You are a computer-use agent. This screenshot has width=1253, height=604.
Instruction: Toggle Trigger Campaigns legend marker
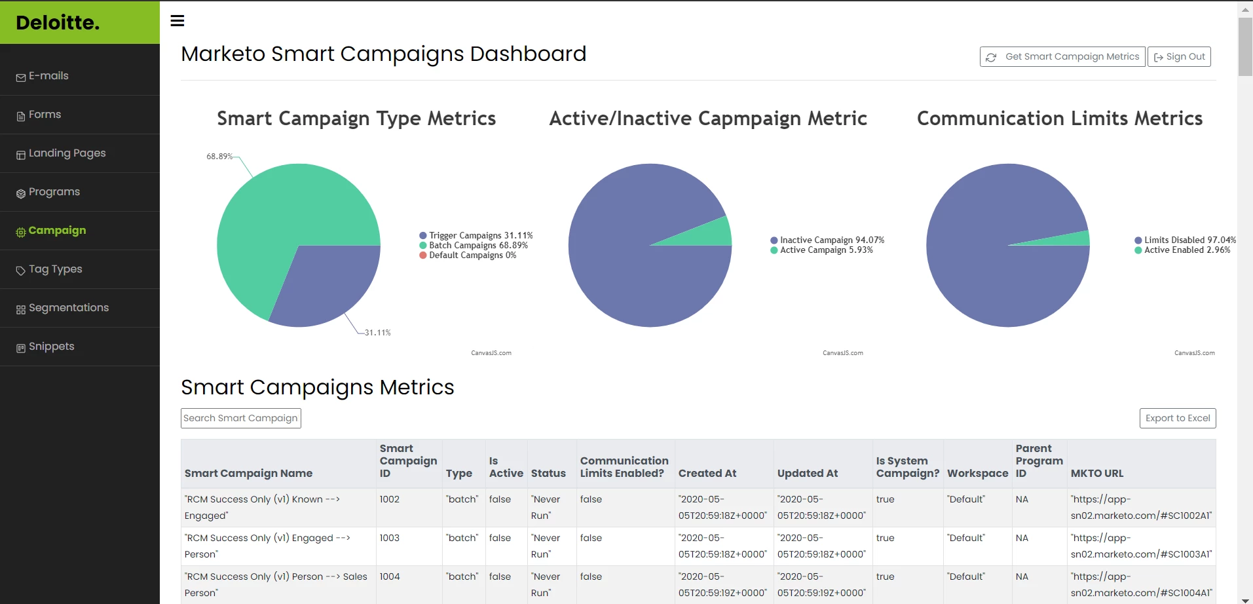coord(423,236)
